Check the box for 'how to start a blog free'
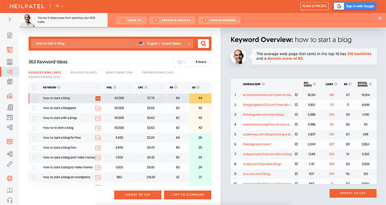 click(x=34, y=148)
